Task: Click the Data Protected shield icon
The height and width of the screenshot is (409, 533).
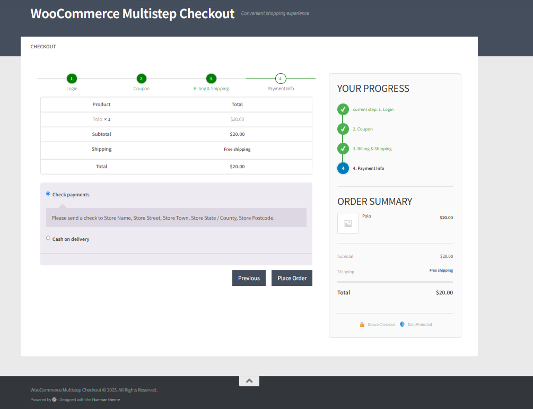Action: [402, 324]
